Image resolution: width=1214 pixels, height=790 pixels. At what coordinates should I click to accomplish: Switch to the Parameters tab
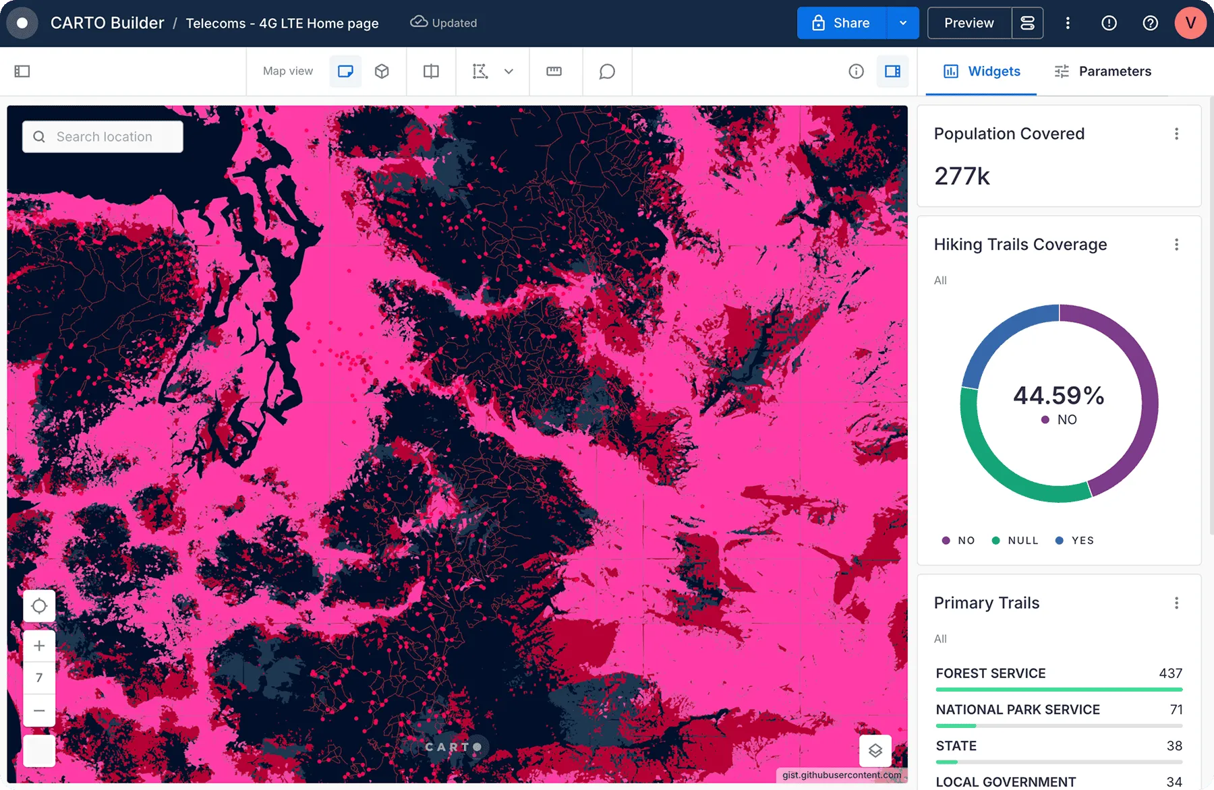click(1102, 71)
